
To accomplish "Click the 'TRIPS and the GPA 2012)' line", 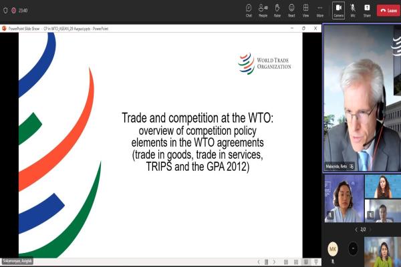I will (x=197, y=167).
